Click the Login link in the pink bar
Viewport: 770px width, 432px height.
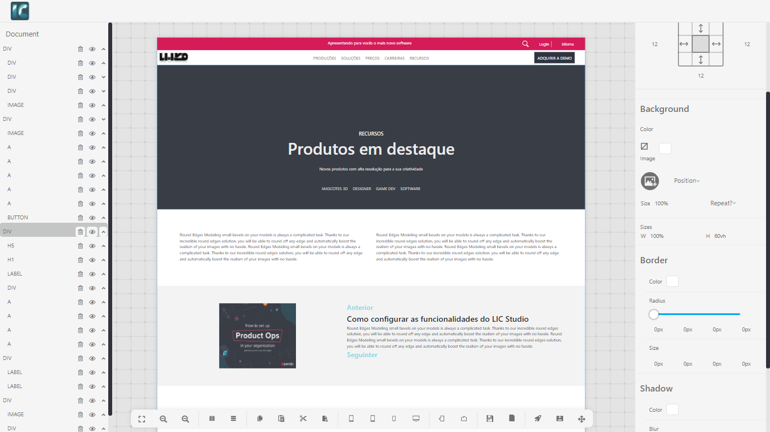coord(544,44)
